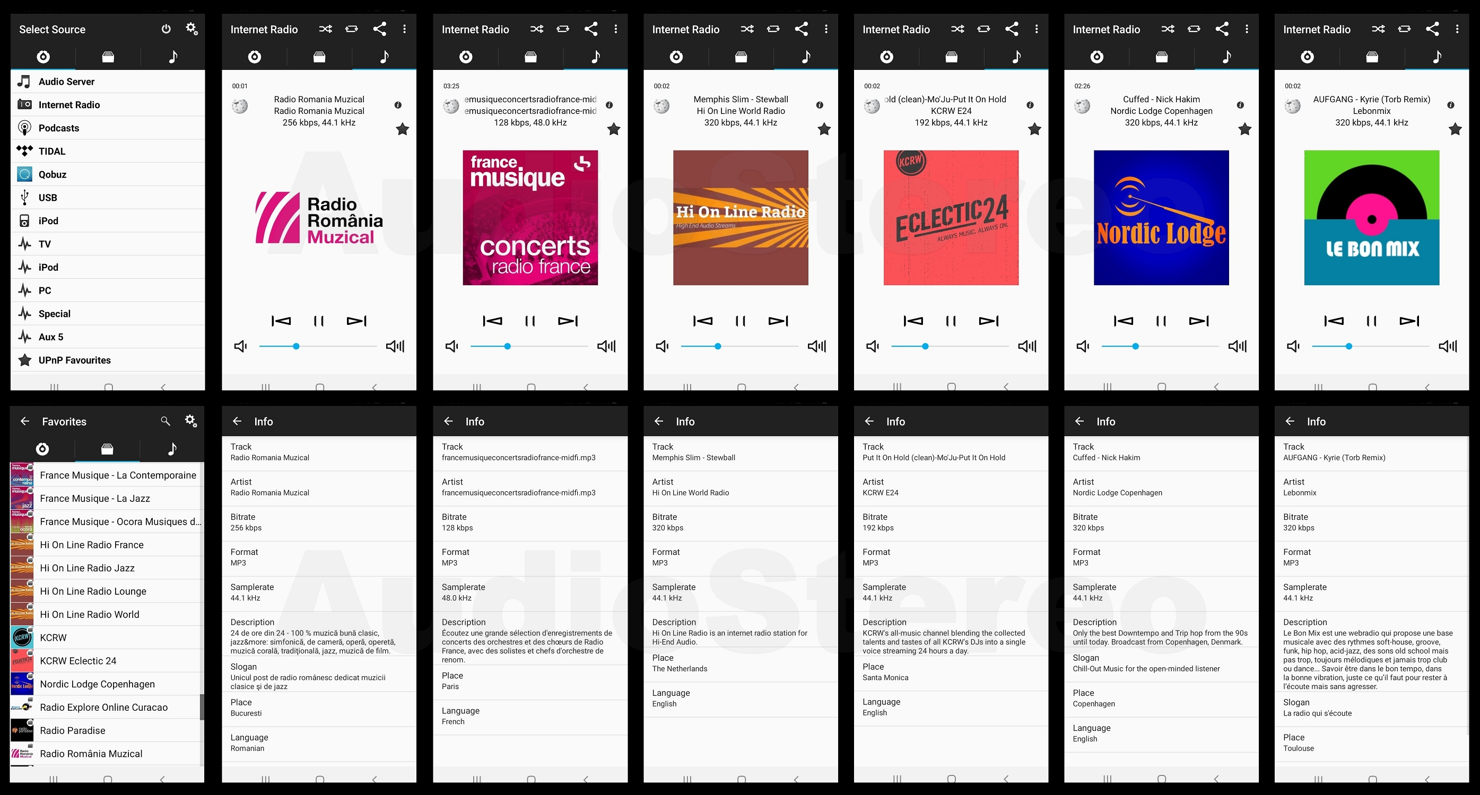Click the Favorites list scrollbar

tap(202, 706)
